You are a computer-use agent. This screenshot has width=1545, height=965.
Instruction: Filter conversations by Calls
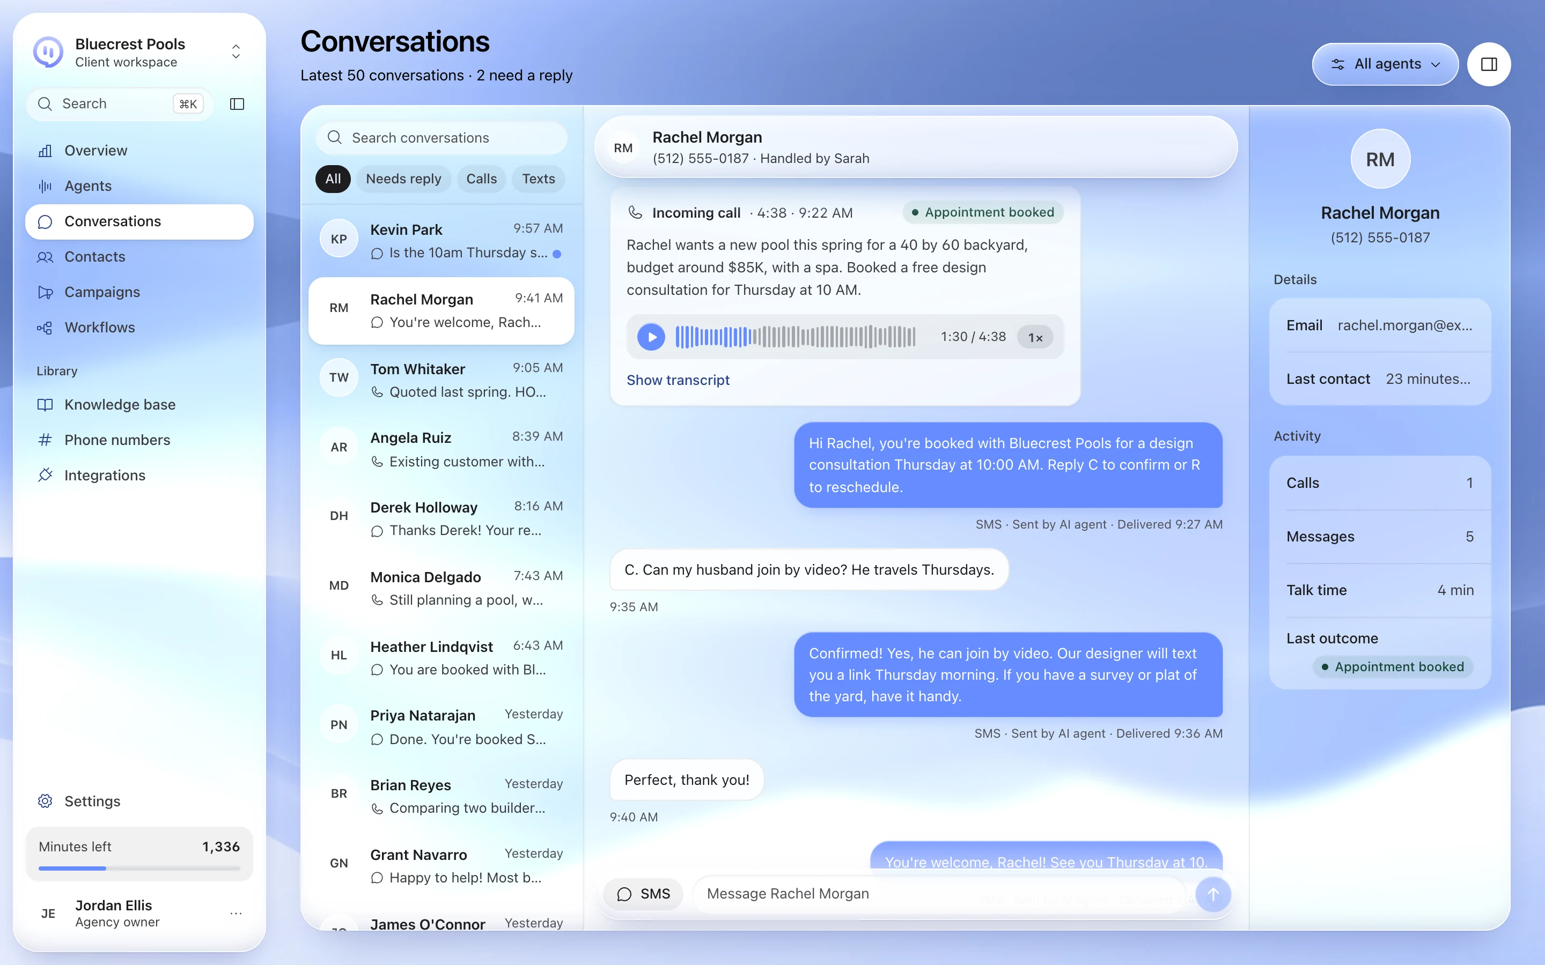pyautogui.click(x=481, y=179)
